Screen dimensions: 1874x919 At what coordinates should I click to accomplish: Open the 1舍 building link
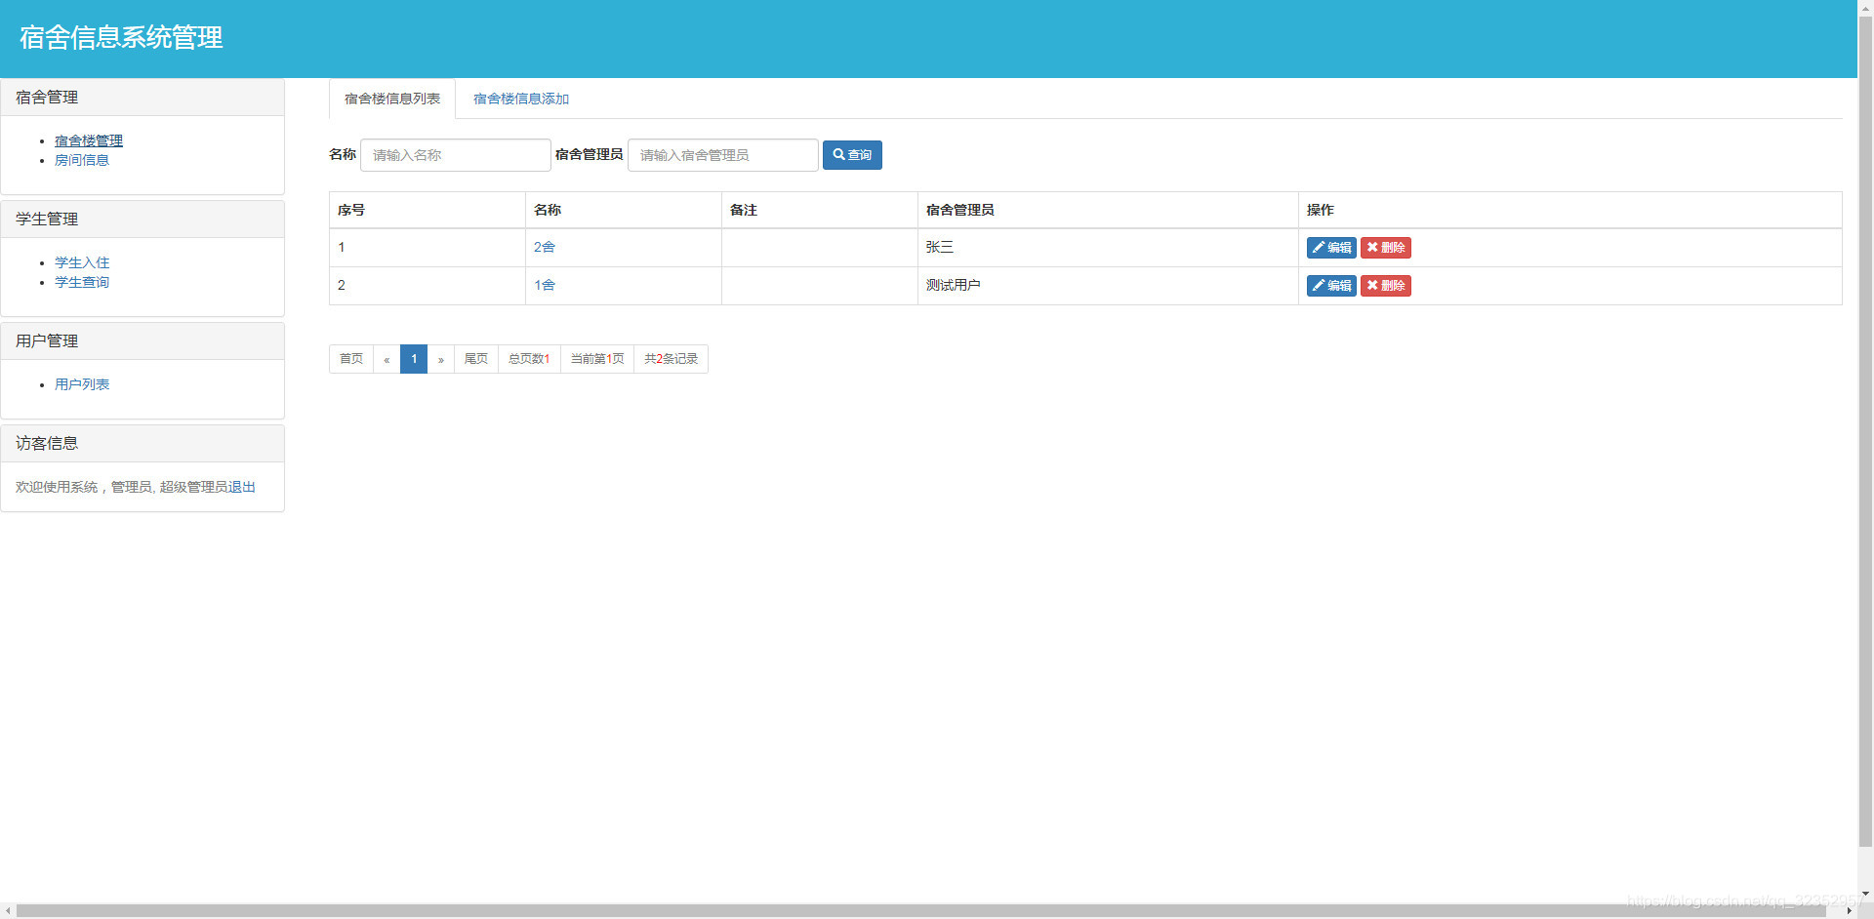[x=545, y=285]
